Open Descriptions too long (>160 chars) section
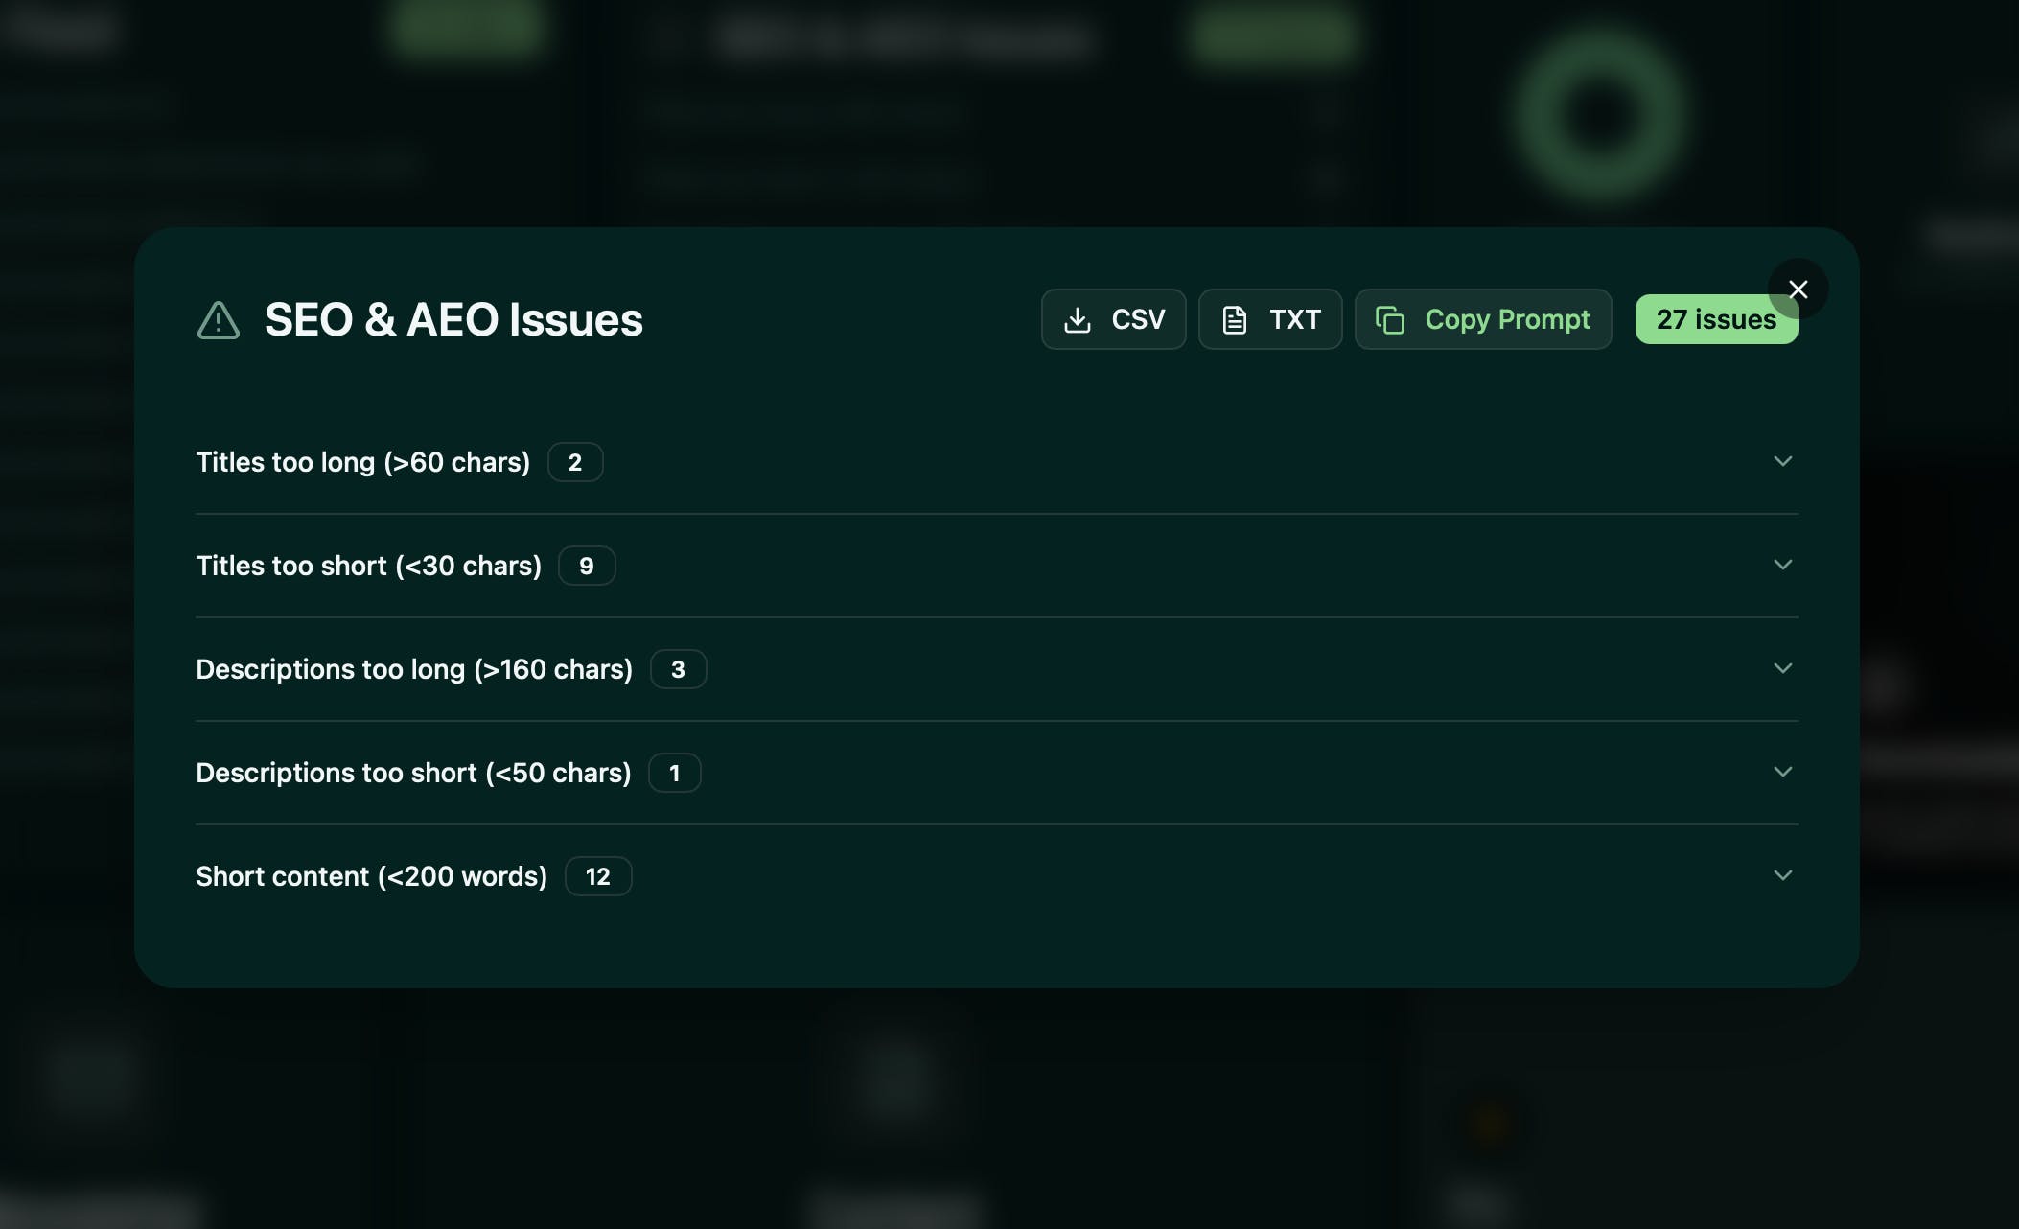The height and width of the screenshot is (1229, 2019). coord(413,669)
